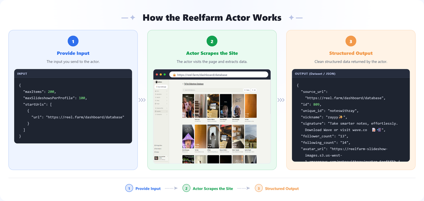Click the reel.farm URL address bar

[219, 75]
